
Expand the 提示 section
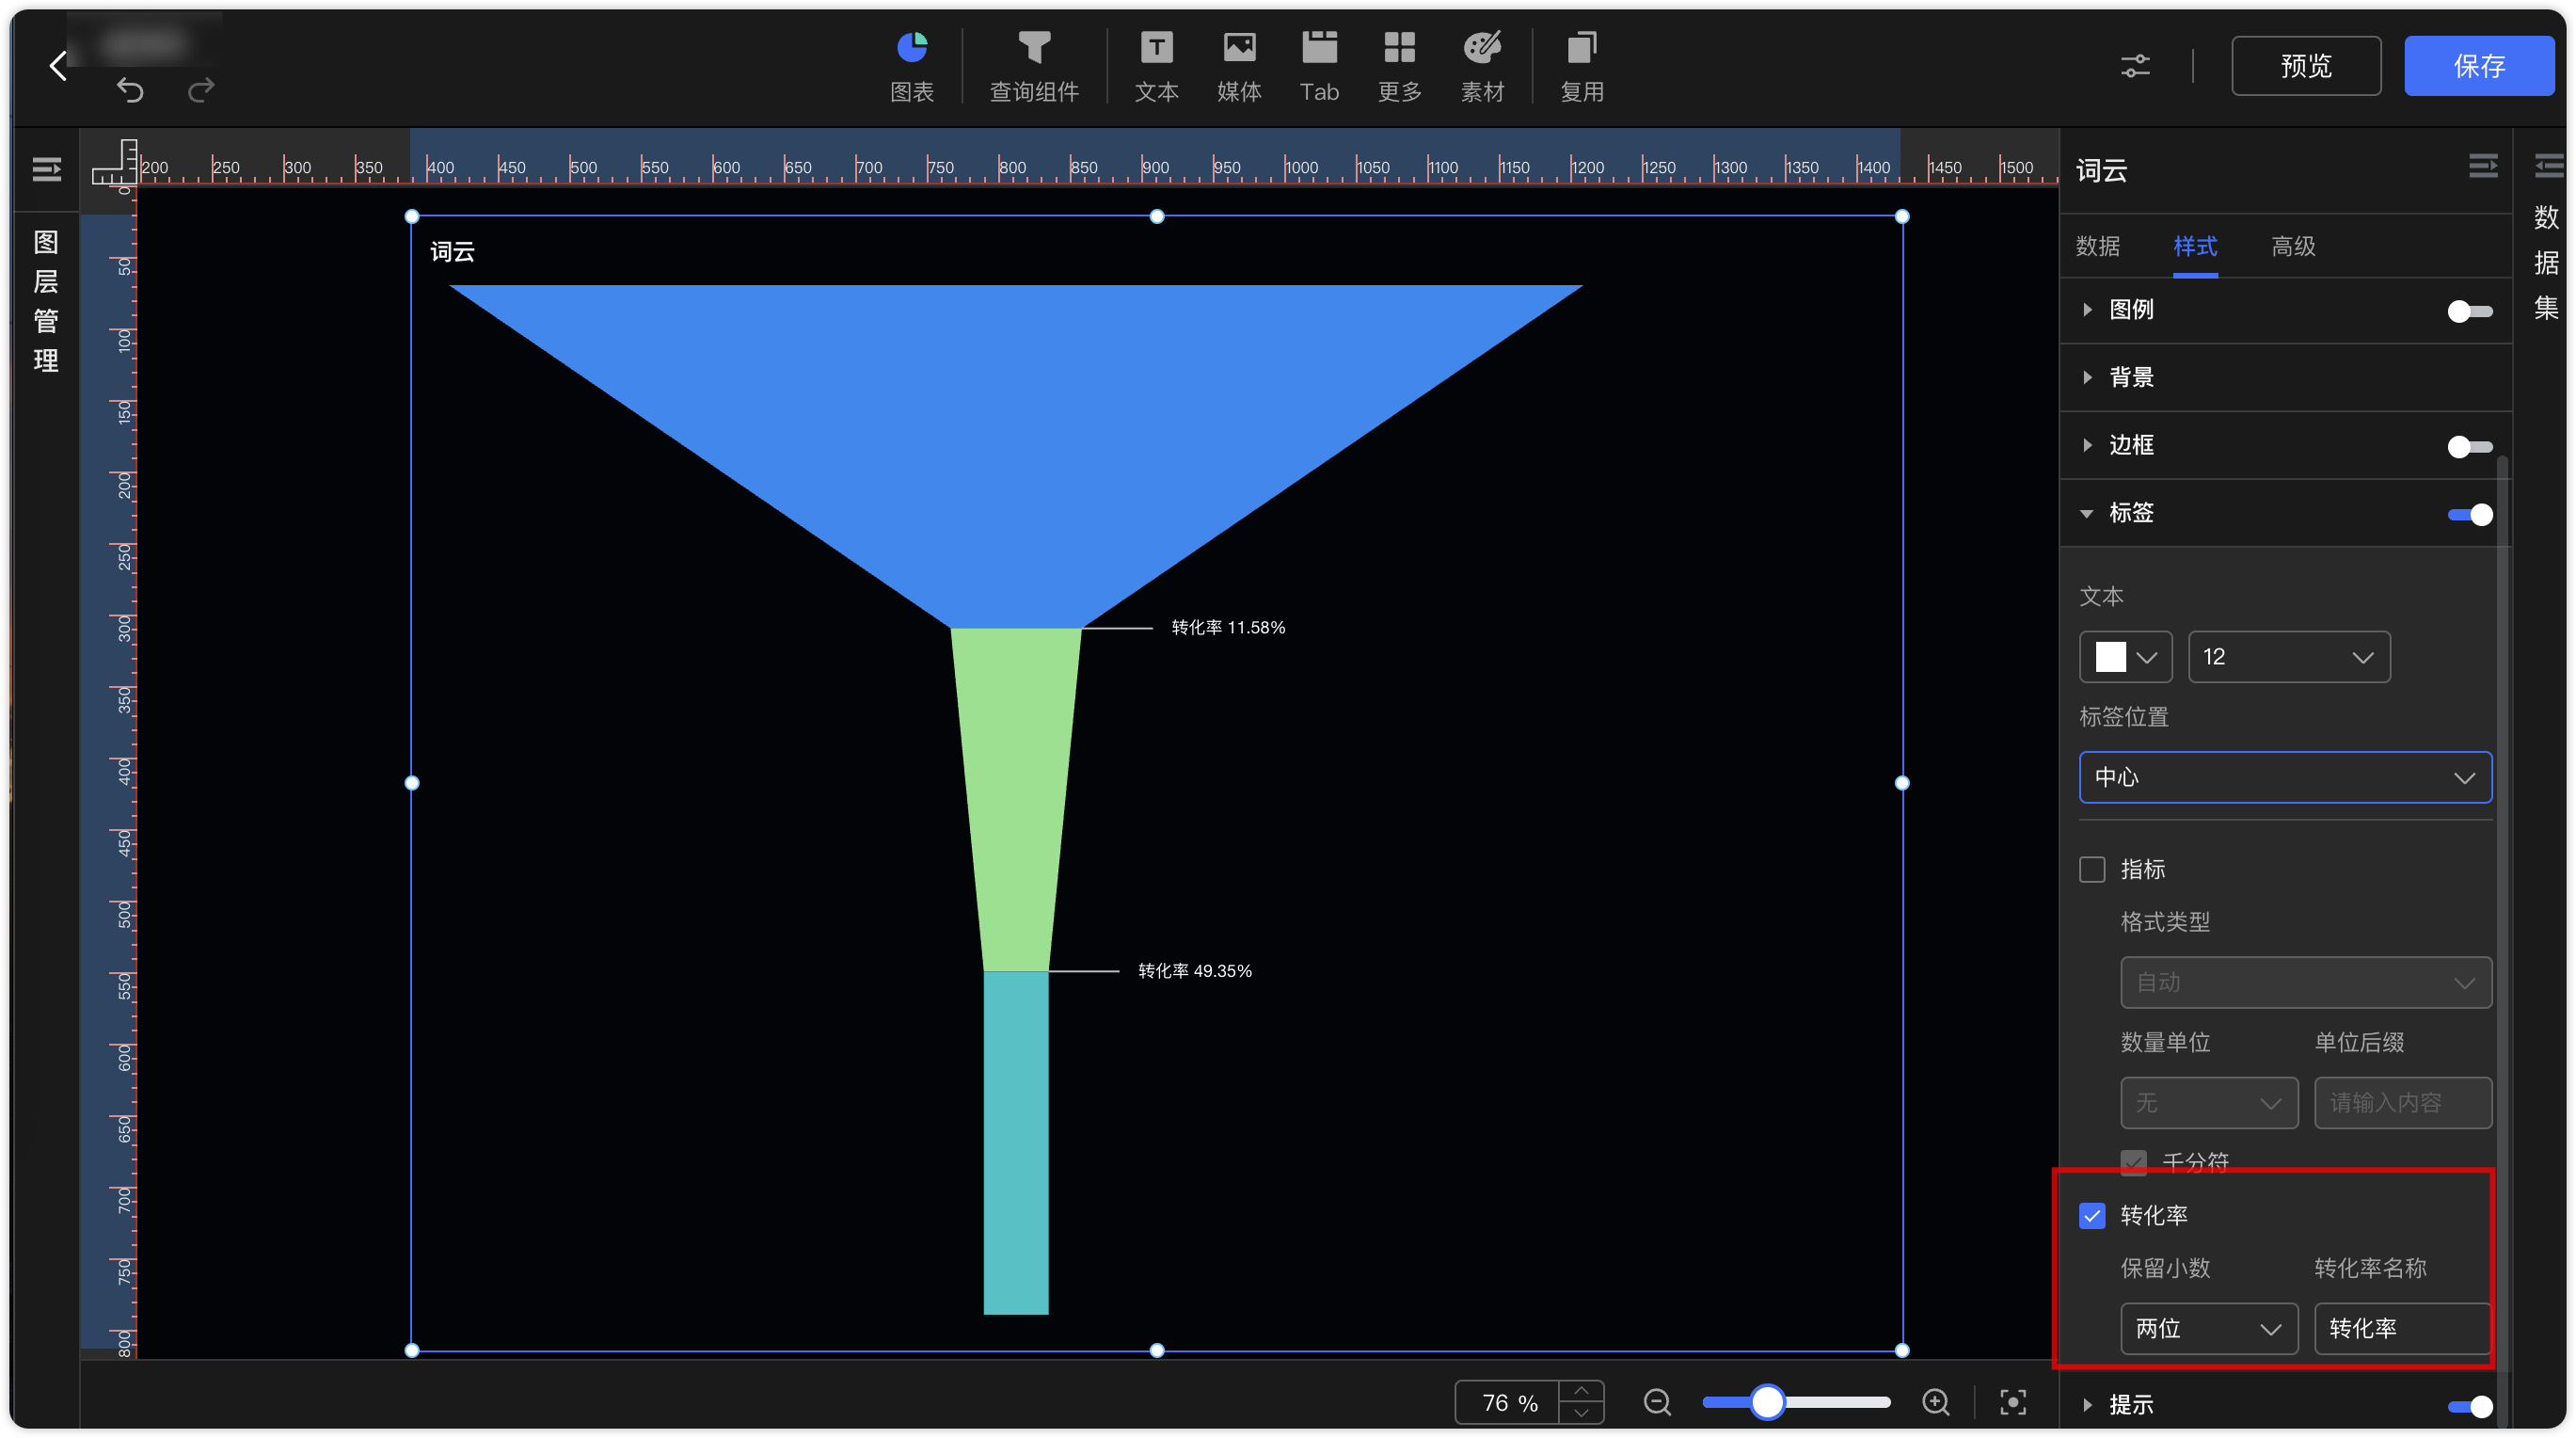[x=2087, y=1404]
